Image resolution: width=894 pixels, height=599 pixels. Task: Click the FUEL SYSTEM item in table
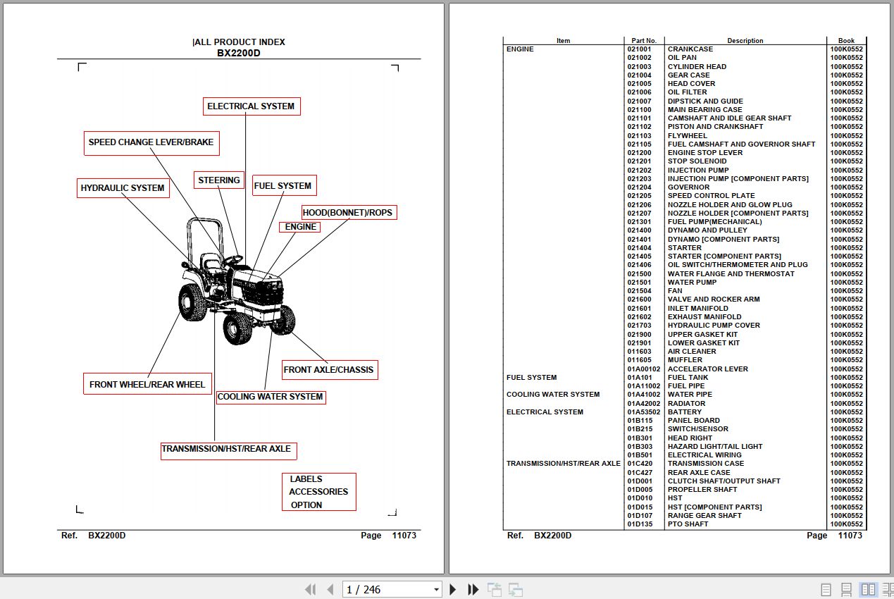point(531,378)
